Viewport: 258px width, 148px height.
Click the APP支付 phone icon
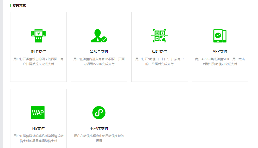tap(220, 36)
